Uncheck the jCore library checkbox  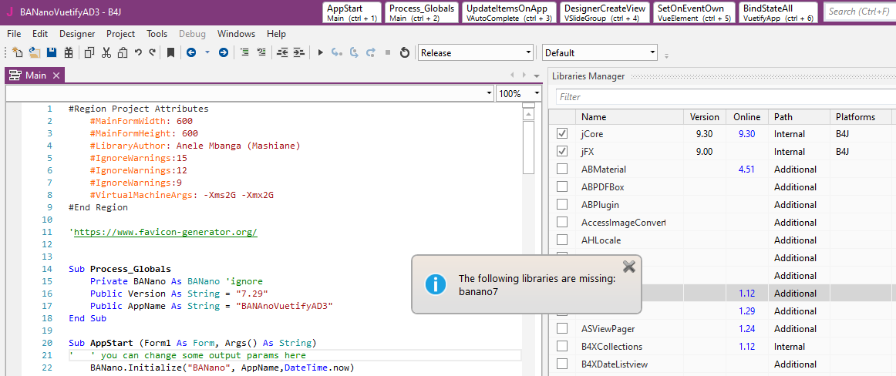click(x=561, y=134)
